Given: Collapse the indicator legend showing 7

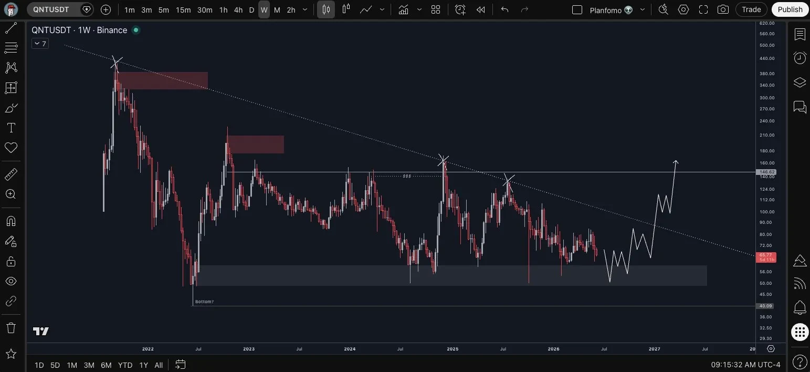Looking at the screenshot, I should (40, 44).
